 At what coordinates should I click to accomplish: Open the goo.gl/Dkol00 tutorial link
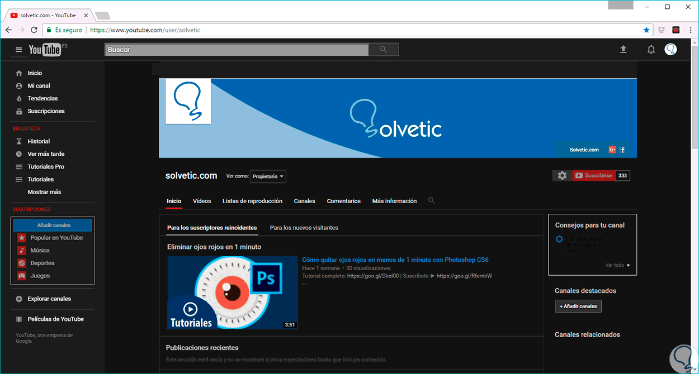(x=373, y=276)
